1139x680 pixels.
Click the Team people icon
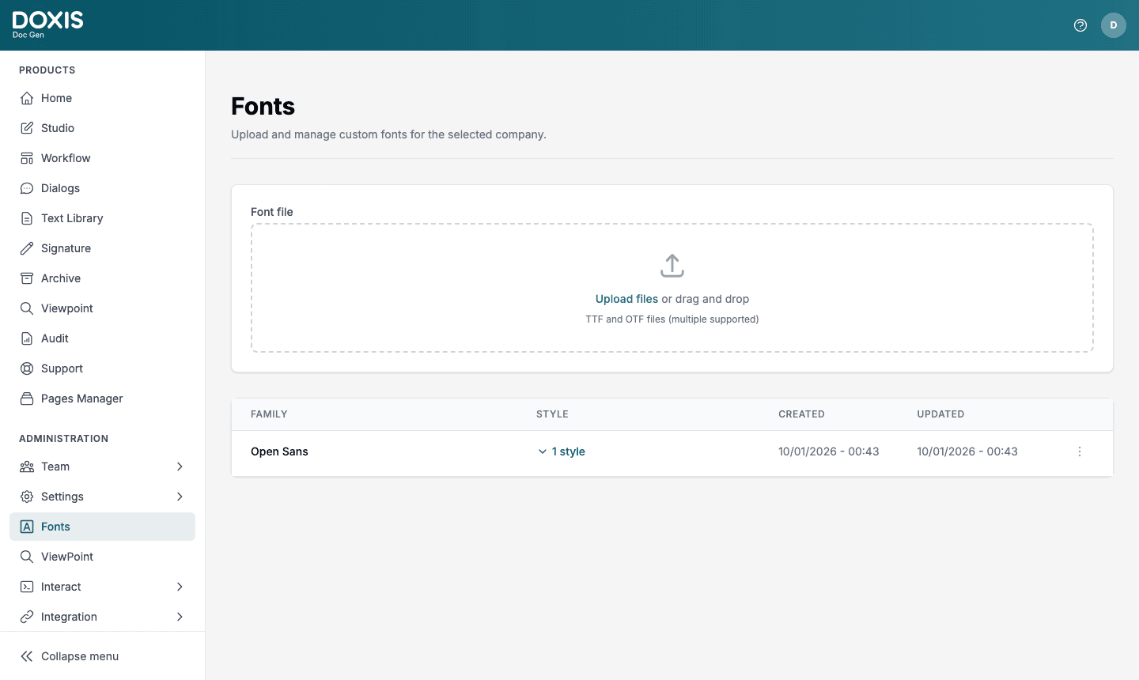point(27,467)
